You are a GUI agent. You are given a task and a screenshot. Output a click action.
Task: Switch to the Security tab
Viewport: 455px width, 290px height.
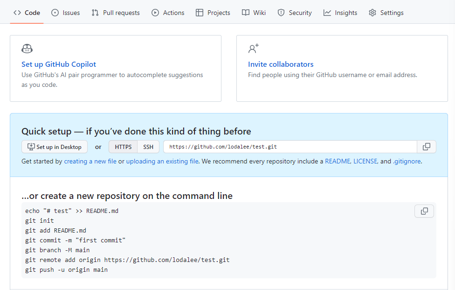click(x=295, y=13)
